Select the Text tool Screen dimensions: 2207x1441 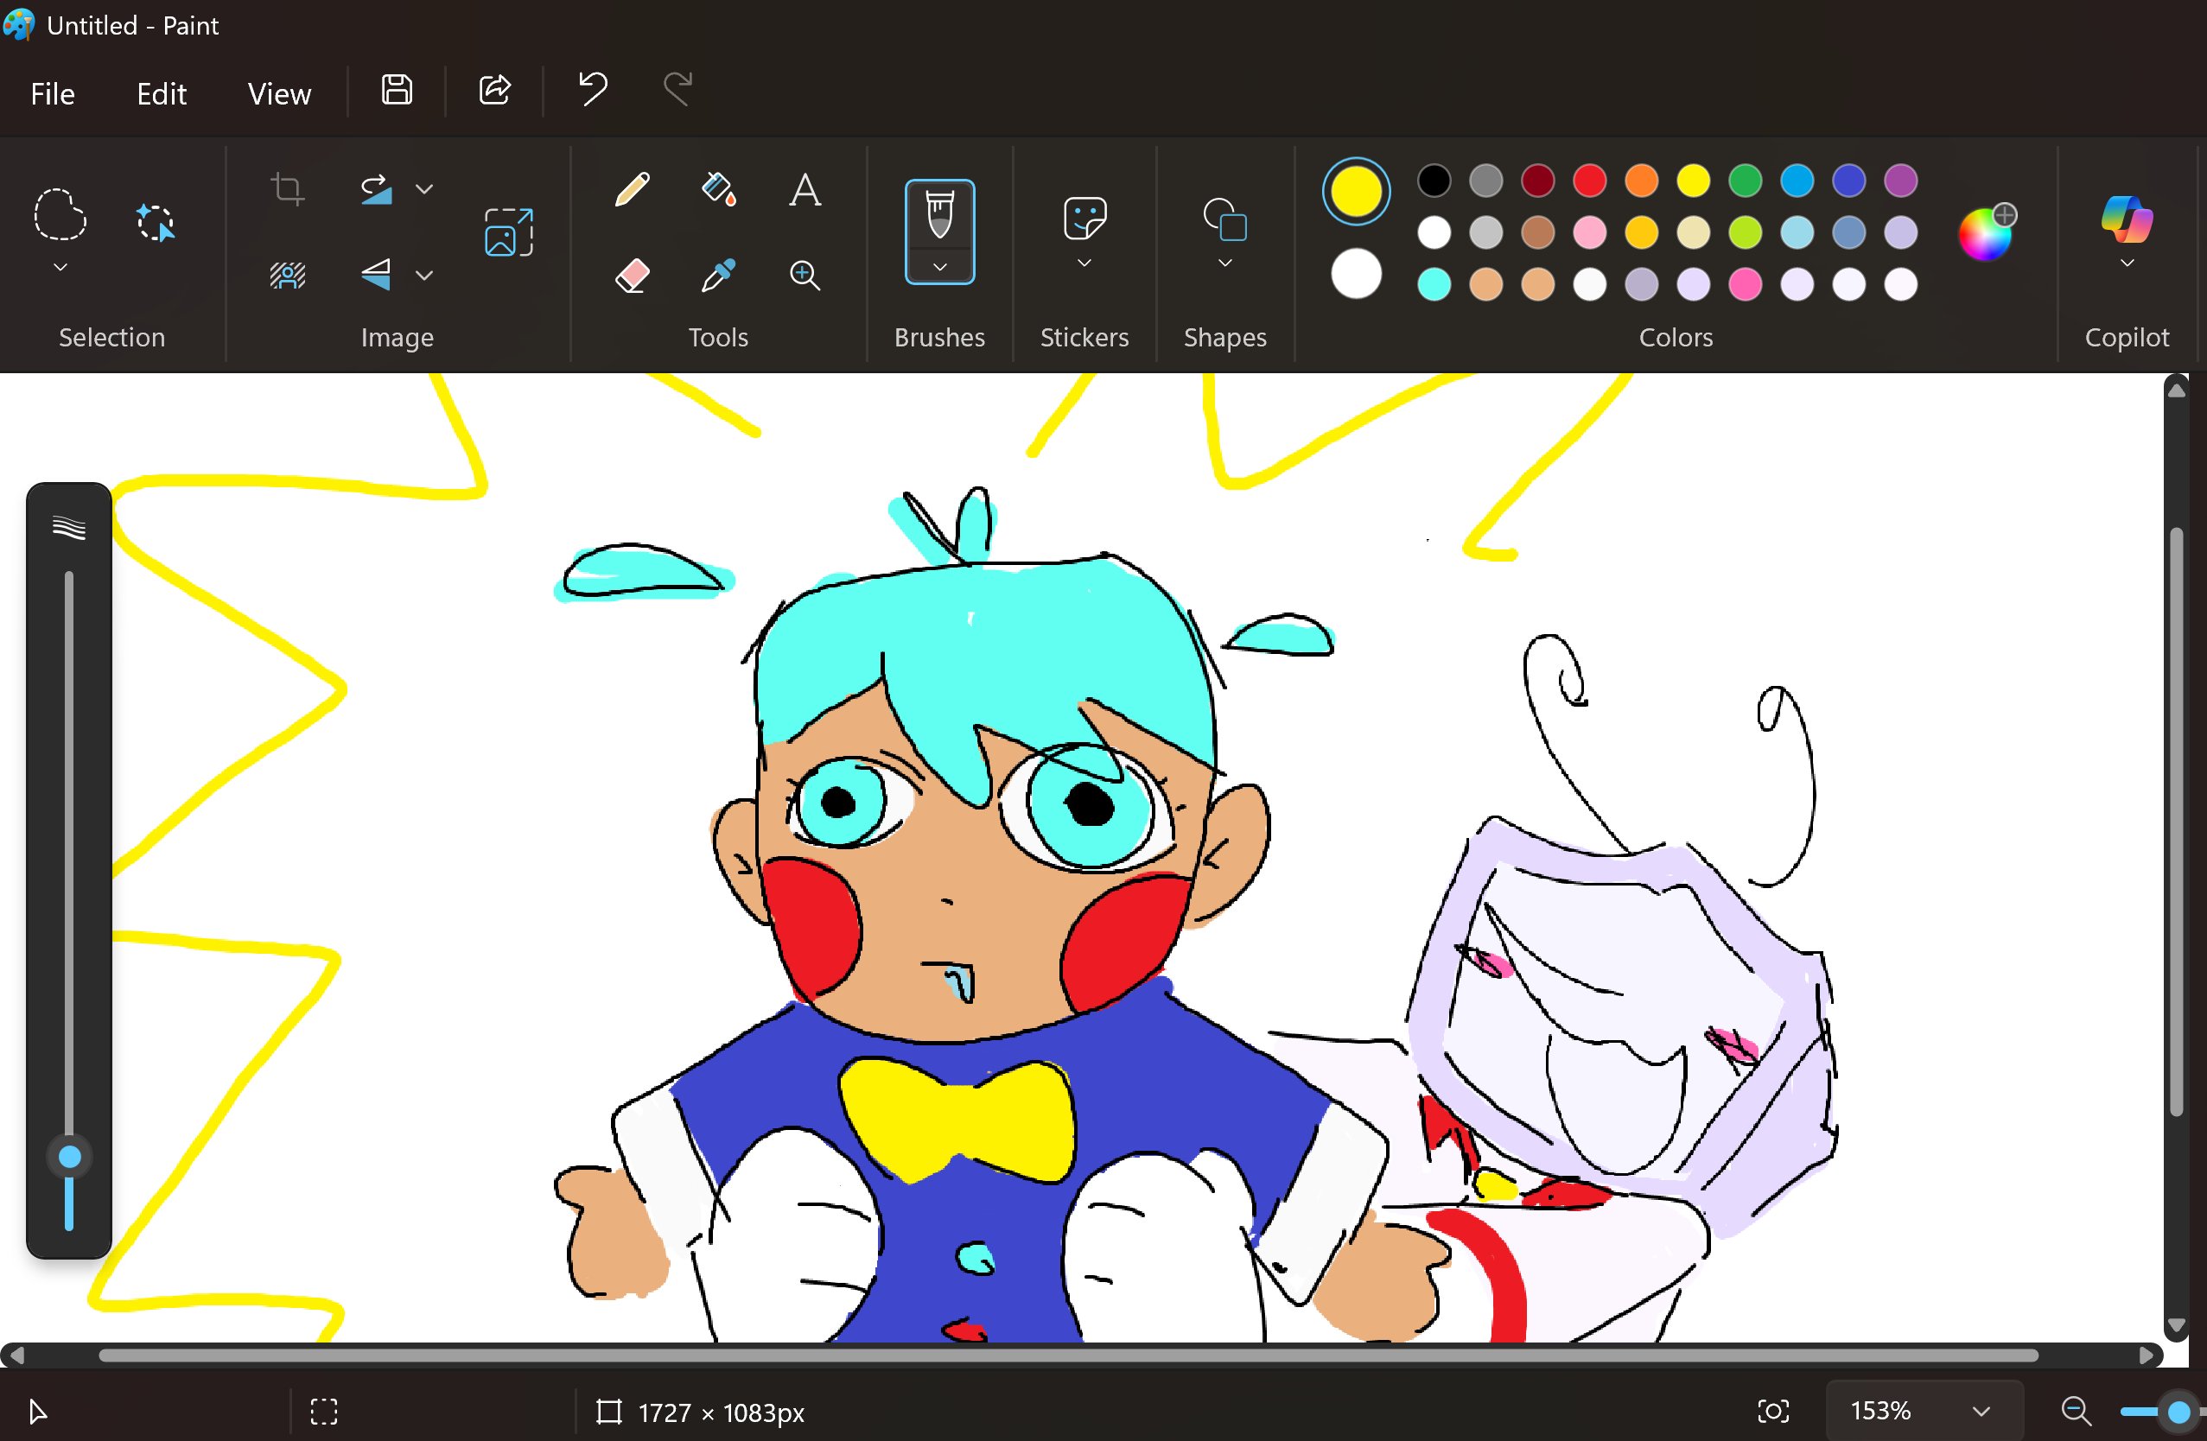tap(805, 189)
